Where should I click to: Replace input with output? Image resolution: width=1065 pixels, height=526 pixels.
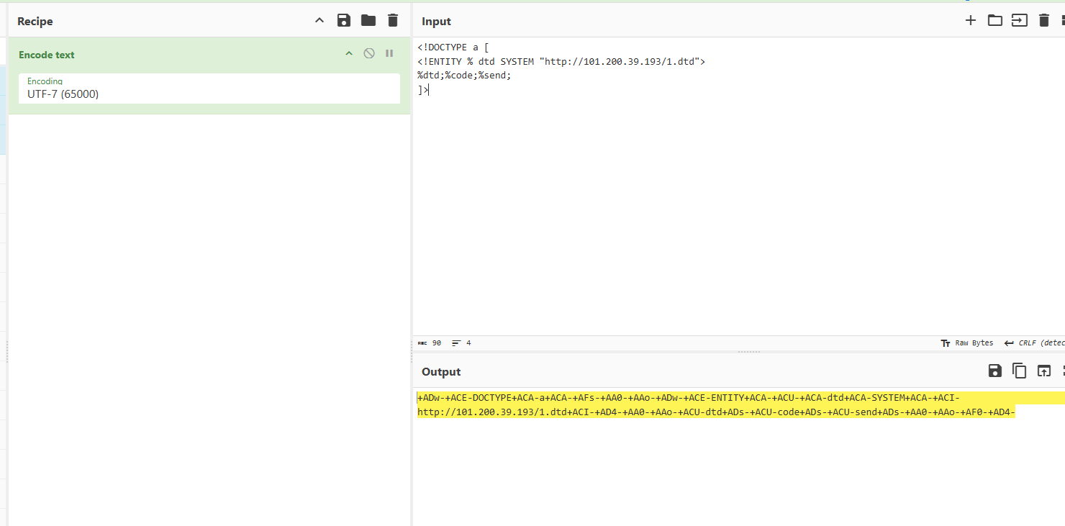pyautogui.click(x=1044, y=371)
